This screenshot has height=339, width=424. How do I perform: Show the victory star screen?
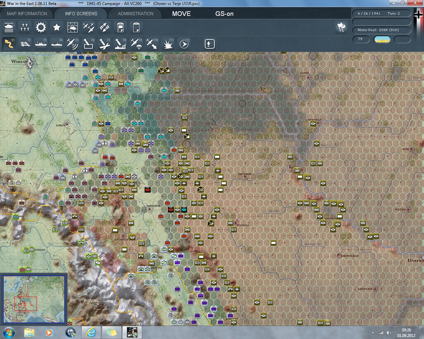coord(57,27)
